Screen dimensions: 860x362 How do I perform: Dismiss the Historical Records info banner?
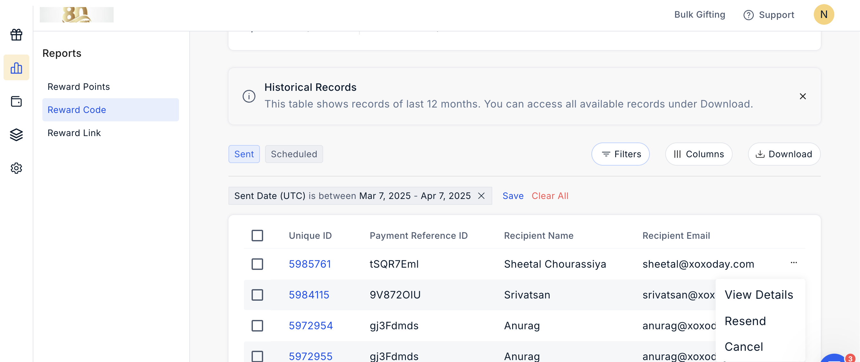point(803,96)
